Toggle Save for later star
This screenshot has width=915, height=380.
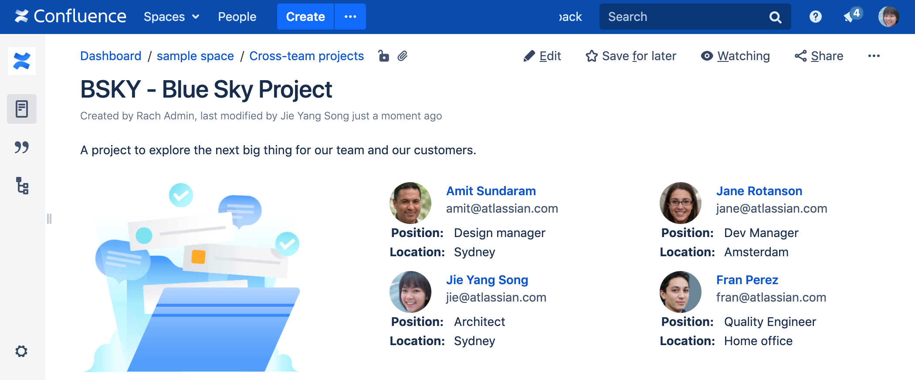[630, 56]
